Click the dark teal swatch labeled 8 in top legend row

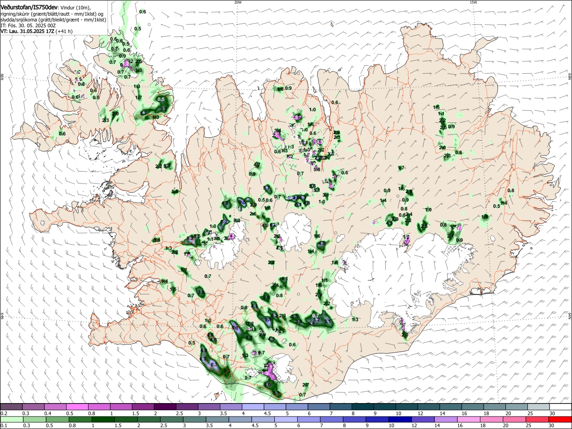[362, 407]
